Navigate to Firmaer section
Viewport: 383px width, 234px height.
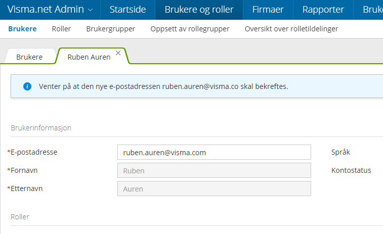pyautogui.click(x=268, y=10)
